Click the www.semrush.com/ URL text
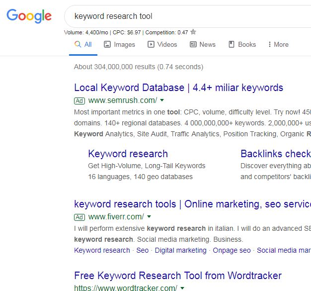311x291 pixels. (x=123, y=100)
